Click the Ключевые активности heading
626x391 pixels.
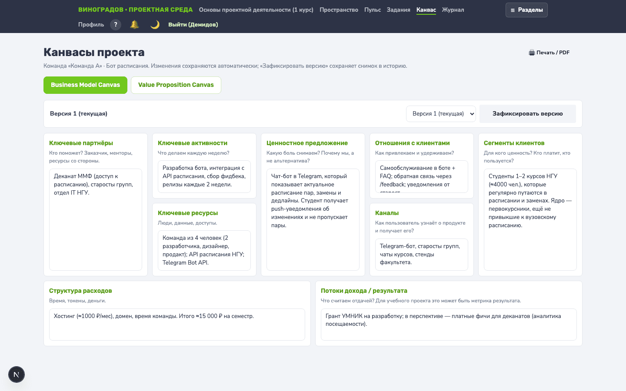click(x=193, y=143)
